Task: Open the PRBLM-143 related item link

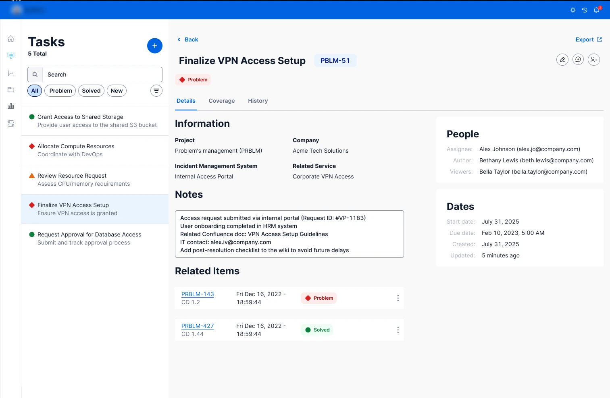Action: tap(198, 294)
